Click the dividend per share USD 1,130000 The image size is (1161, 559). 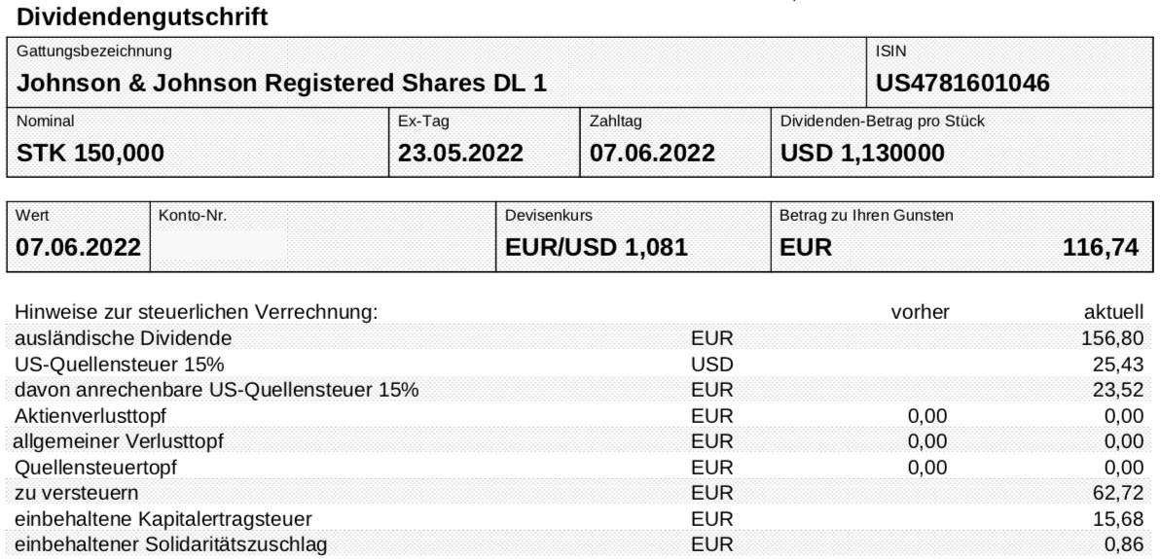[862, 153]
